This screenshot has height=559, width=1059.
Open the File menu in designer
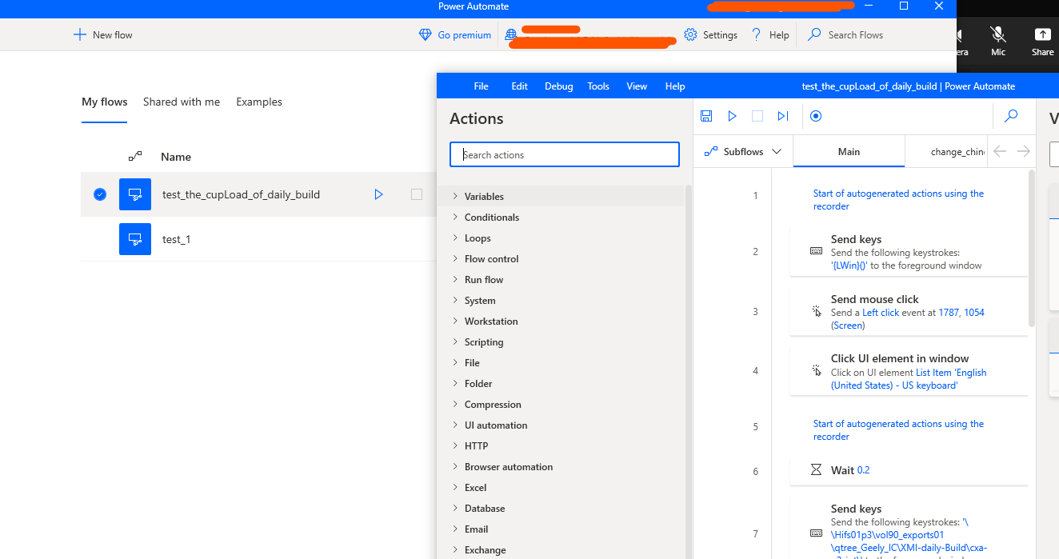pyautogui.click(x=481, y=86)
